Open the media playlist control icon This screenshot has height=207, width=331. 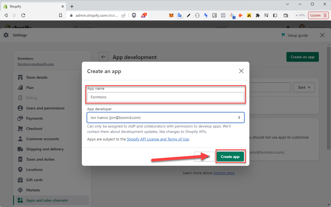[x=266, y=15]
